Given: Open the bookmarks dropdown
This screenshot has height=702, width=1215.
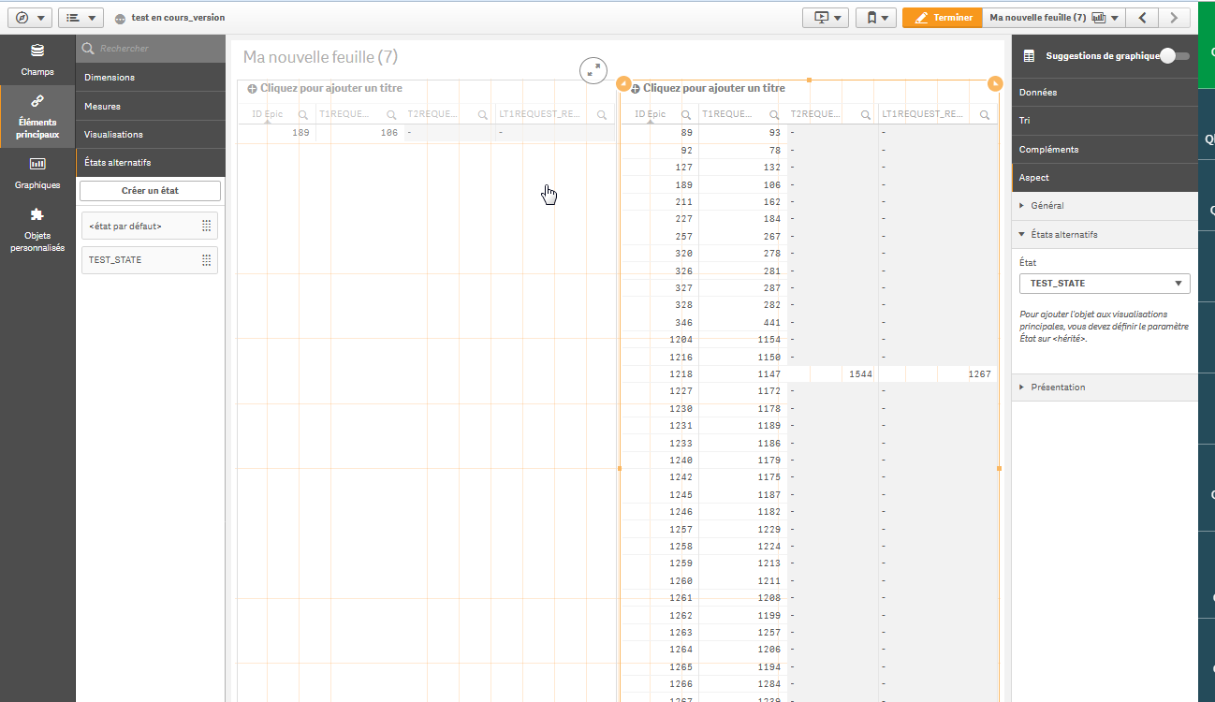Looking at the screenshot, I should tap(876, 18).
